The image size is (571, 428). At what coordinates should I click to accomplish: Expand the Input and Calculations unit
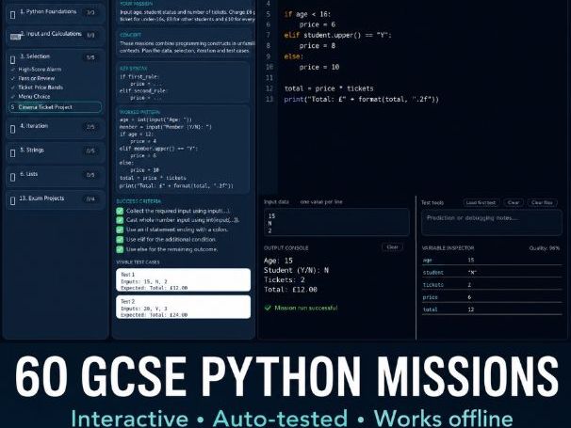pos(56,35)
